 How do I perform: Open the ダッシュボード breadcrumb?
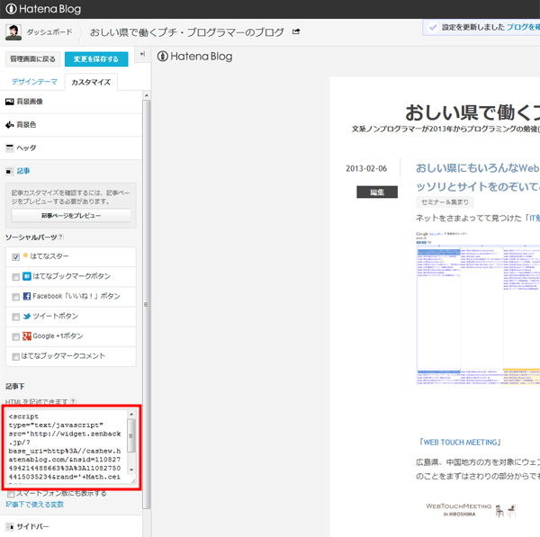click(49, 32)
